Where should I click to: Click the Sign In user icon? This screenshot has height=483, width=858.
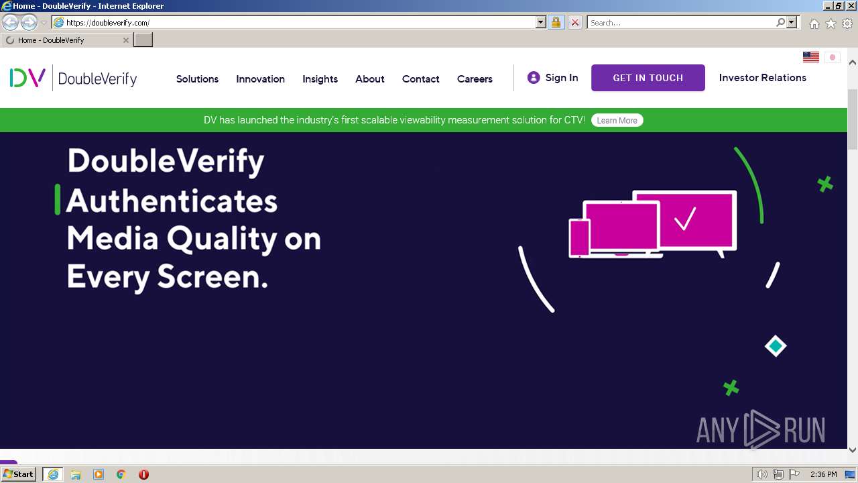pyautogui.click(x=534, y=78)
